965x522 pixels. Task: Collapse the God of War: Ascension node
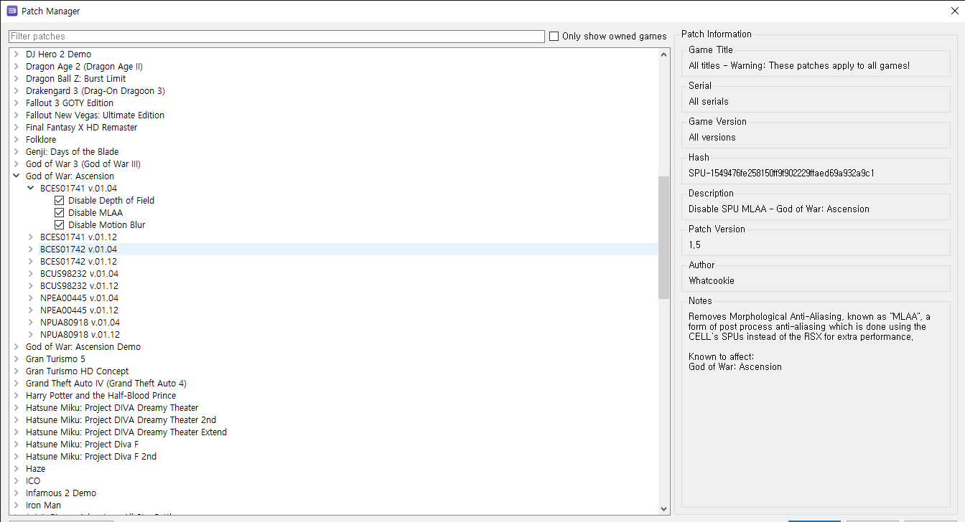tap(17, 176)
